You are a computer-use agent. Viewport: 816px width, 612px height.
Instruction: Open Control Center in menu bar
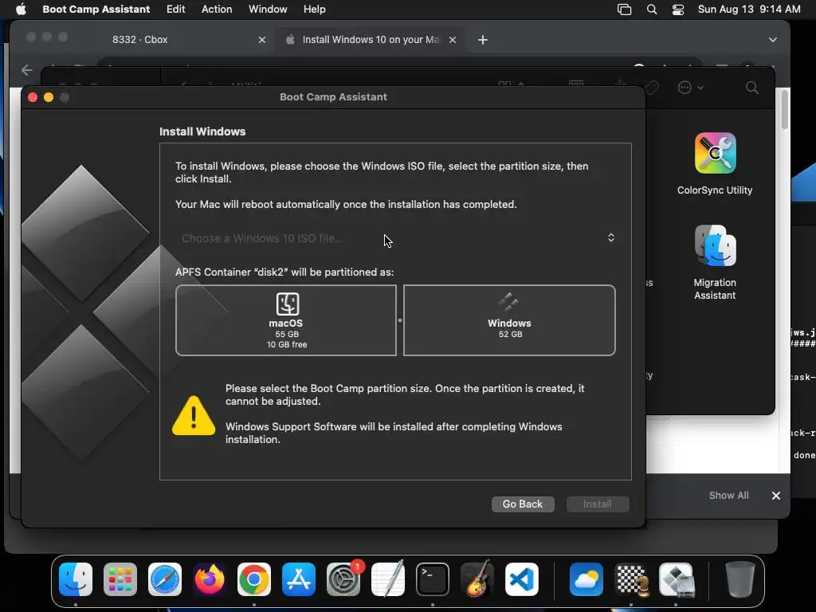678,10
